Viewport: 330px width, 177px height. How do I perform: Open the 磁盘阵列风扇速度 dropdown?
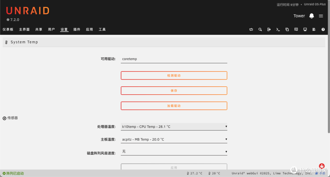tap(174, 152)
